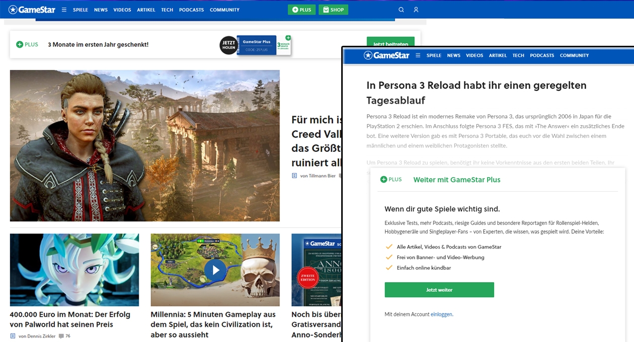Open ARTIKEL in the main page navigation
Screen dimensions: 634x342
point(146,10)
